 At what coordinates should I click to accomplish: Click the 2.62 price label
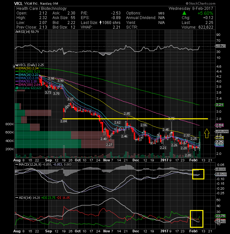117,123
